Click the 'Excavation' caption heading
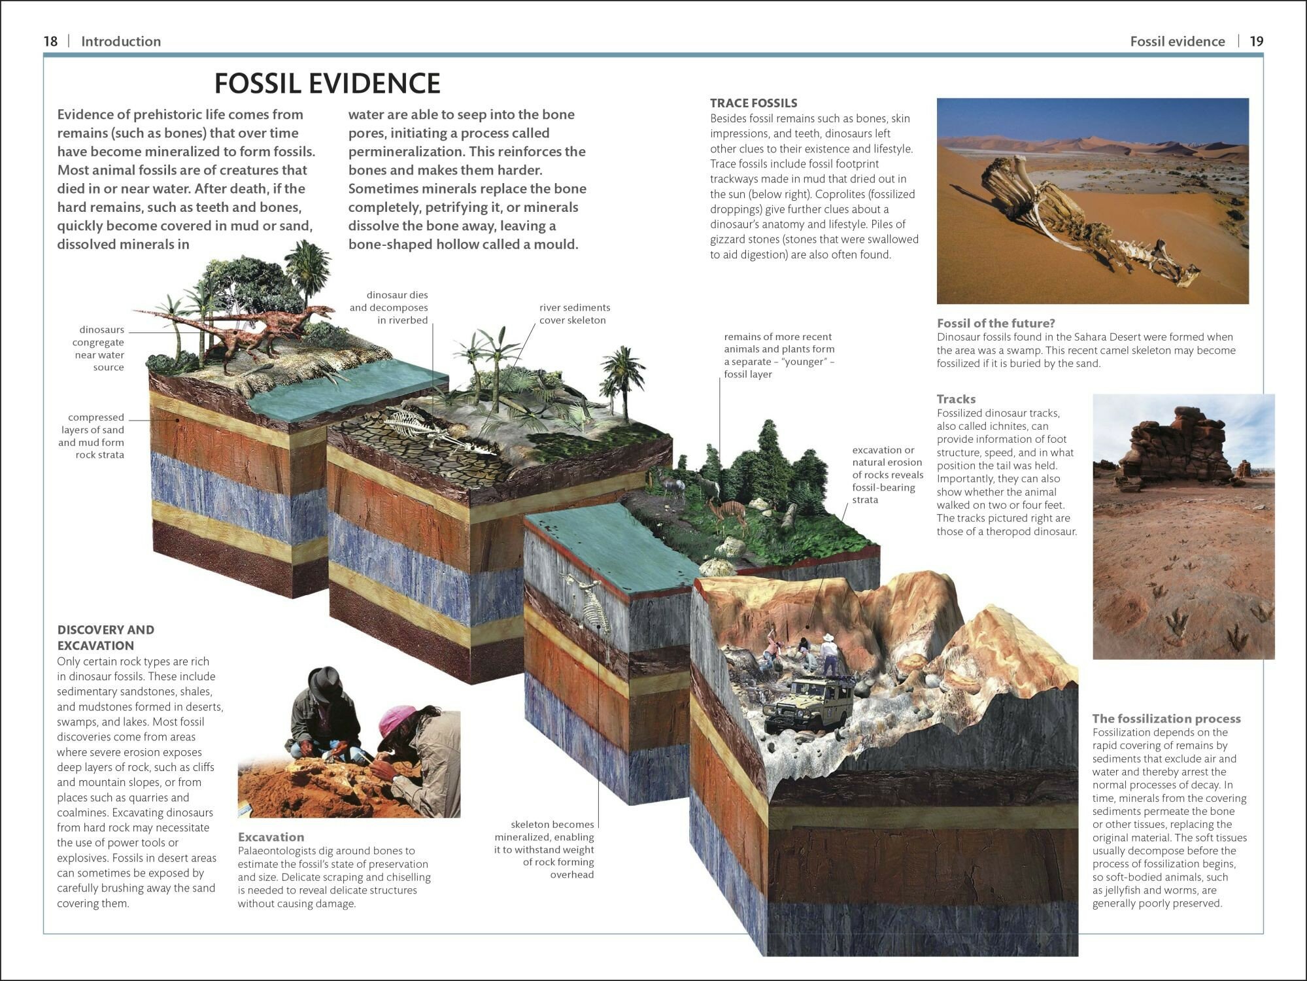The width and height of the screenshot is (1307, 981). tap(271, 837)
